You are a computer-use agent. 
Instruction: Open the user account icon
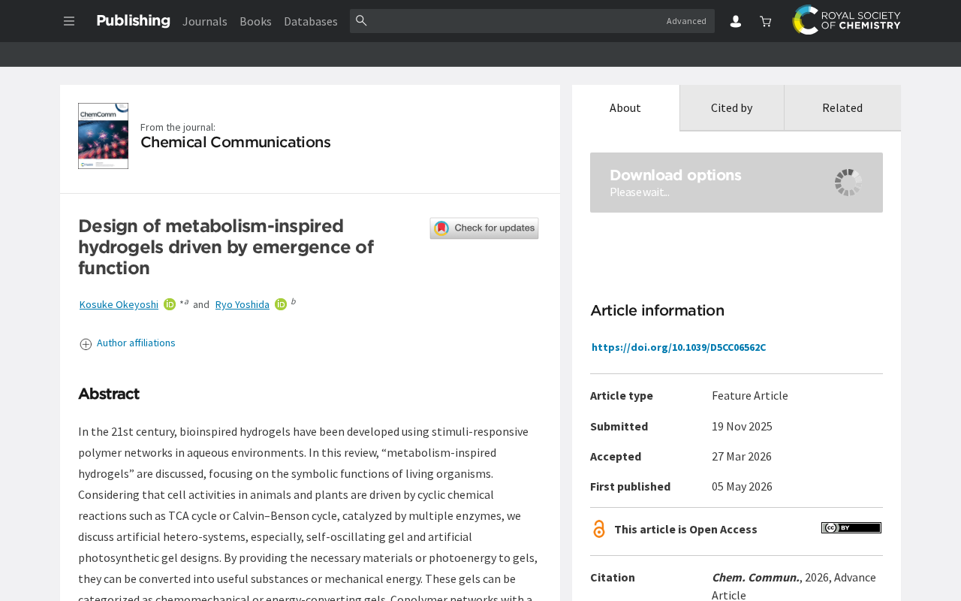(x=736, y=21)
